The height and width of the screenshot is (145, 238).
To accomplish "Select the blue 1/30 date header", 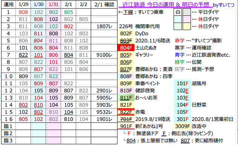I will tap(38, 5).
